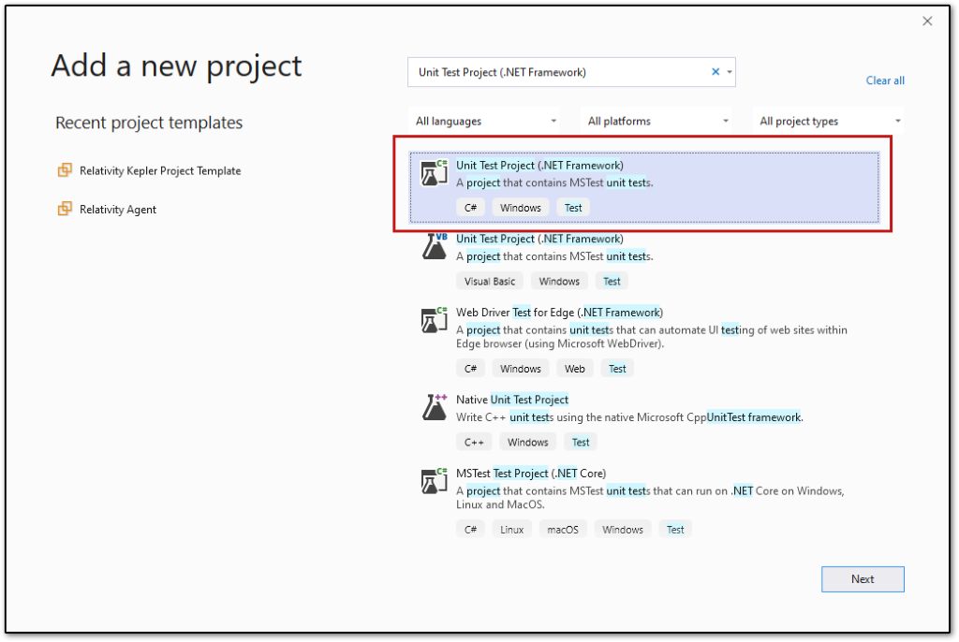959x642 pixels.
Task: Click the Relativity Kepler Project Template icon
Action: click(65, 170)
